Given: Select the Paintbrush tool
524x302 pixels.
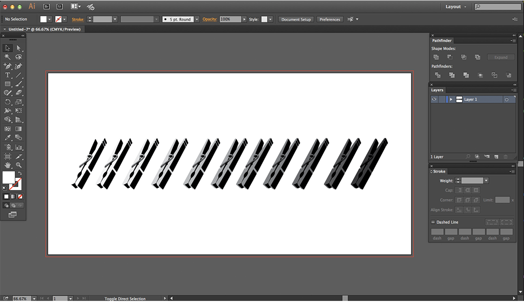Looking at the screenshot, I should (19, 84).
